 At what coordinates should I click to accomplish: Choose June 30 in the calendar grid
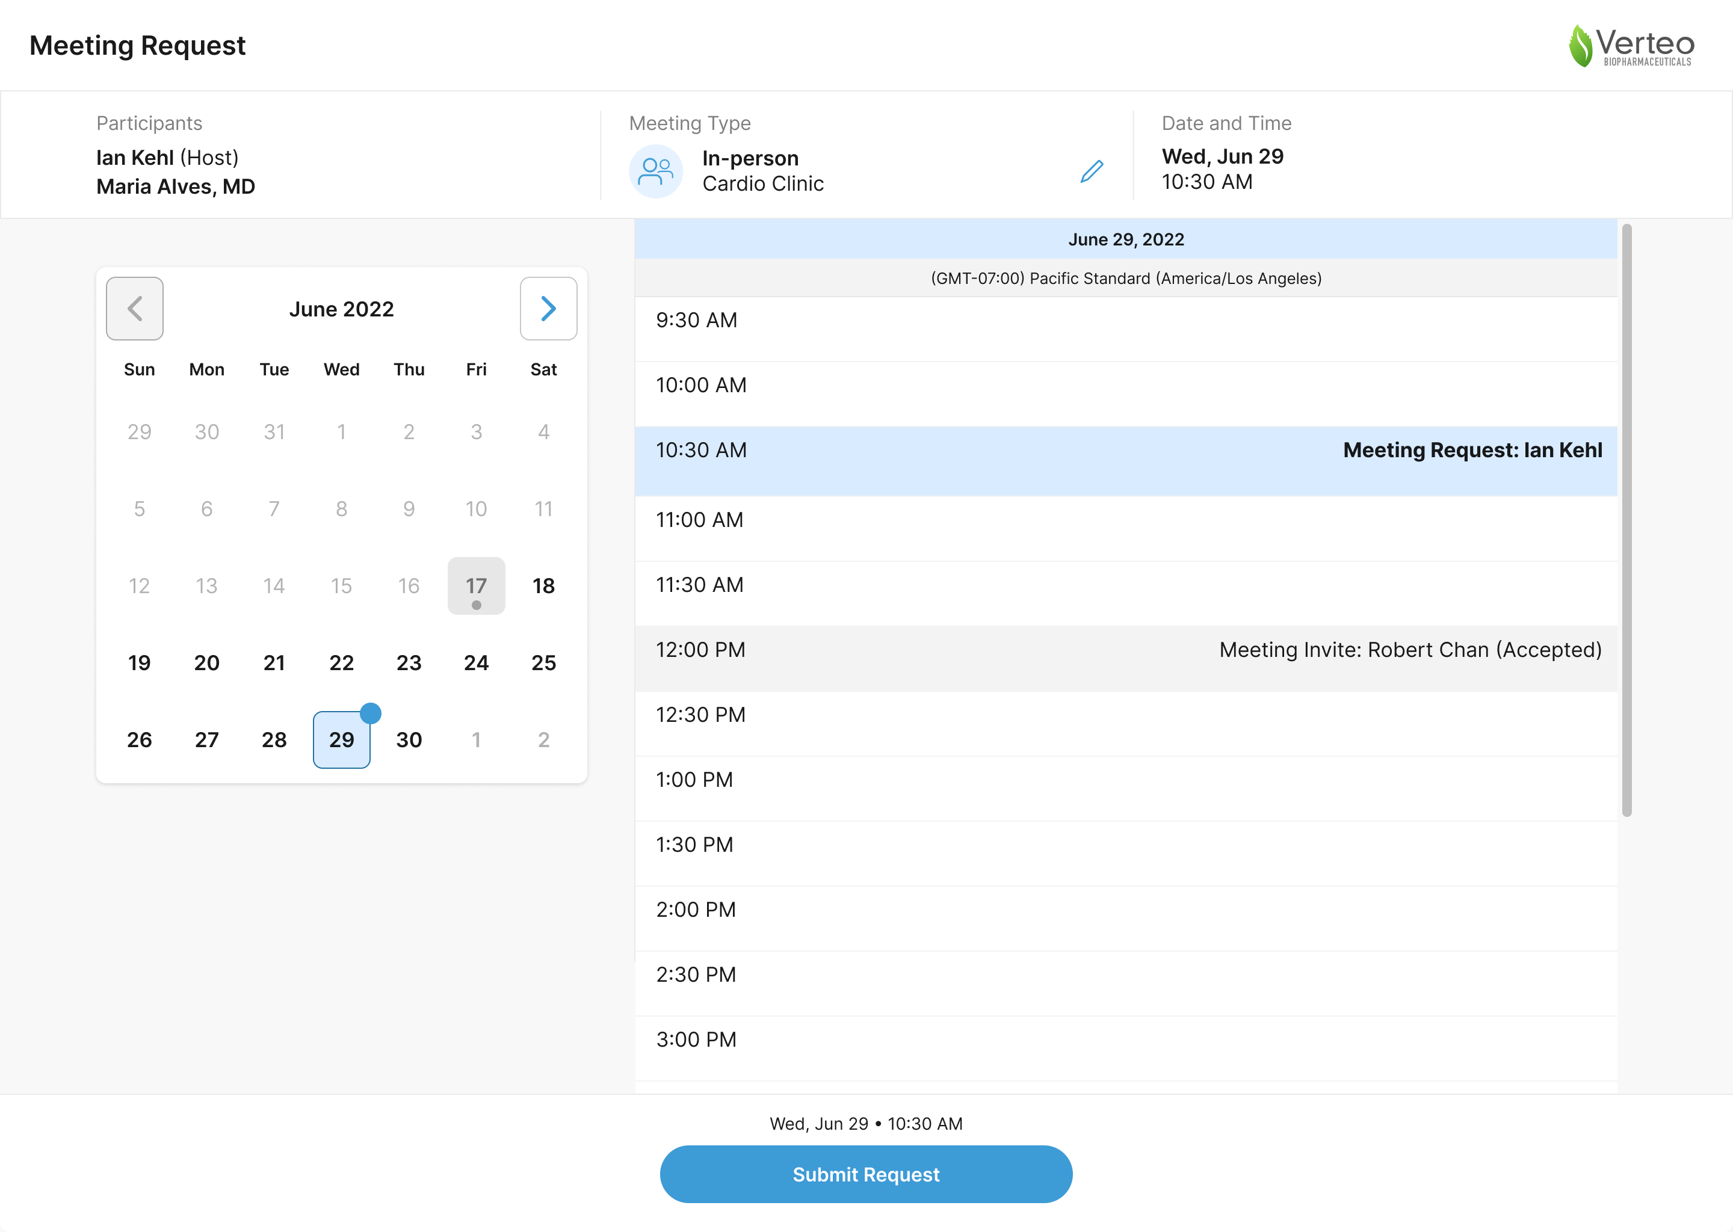click(409, 740)
